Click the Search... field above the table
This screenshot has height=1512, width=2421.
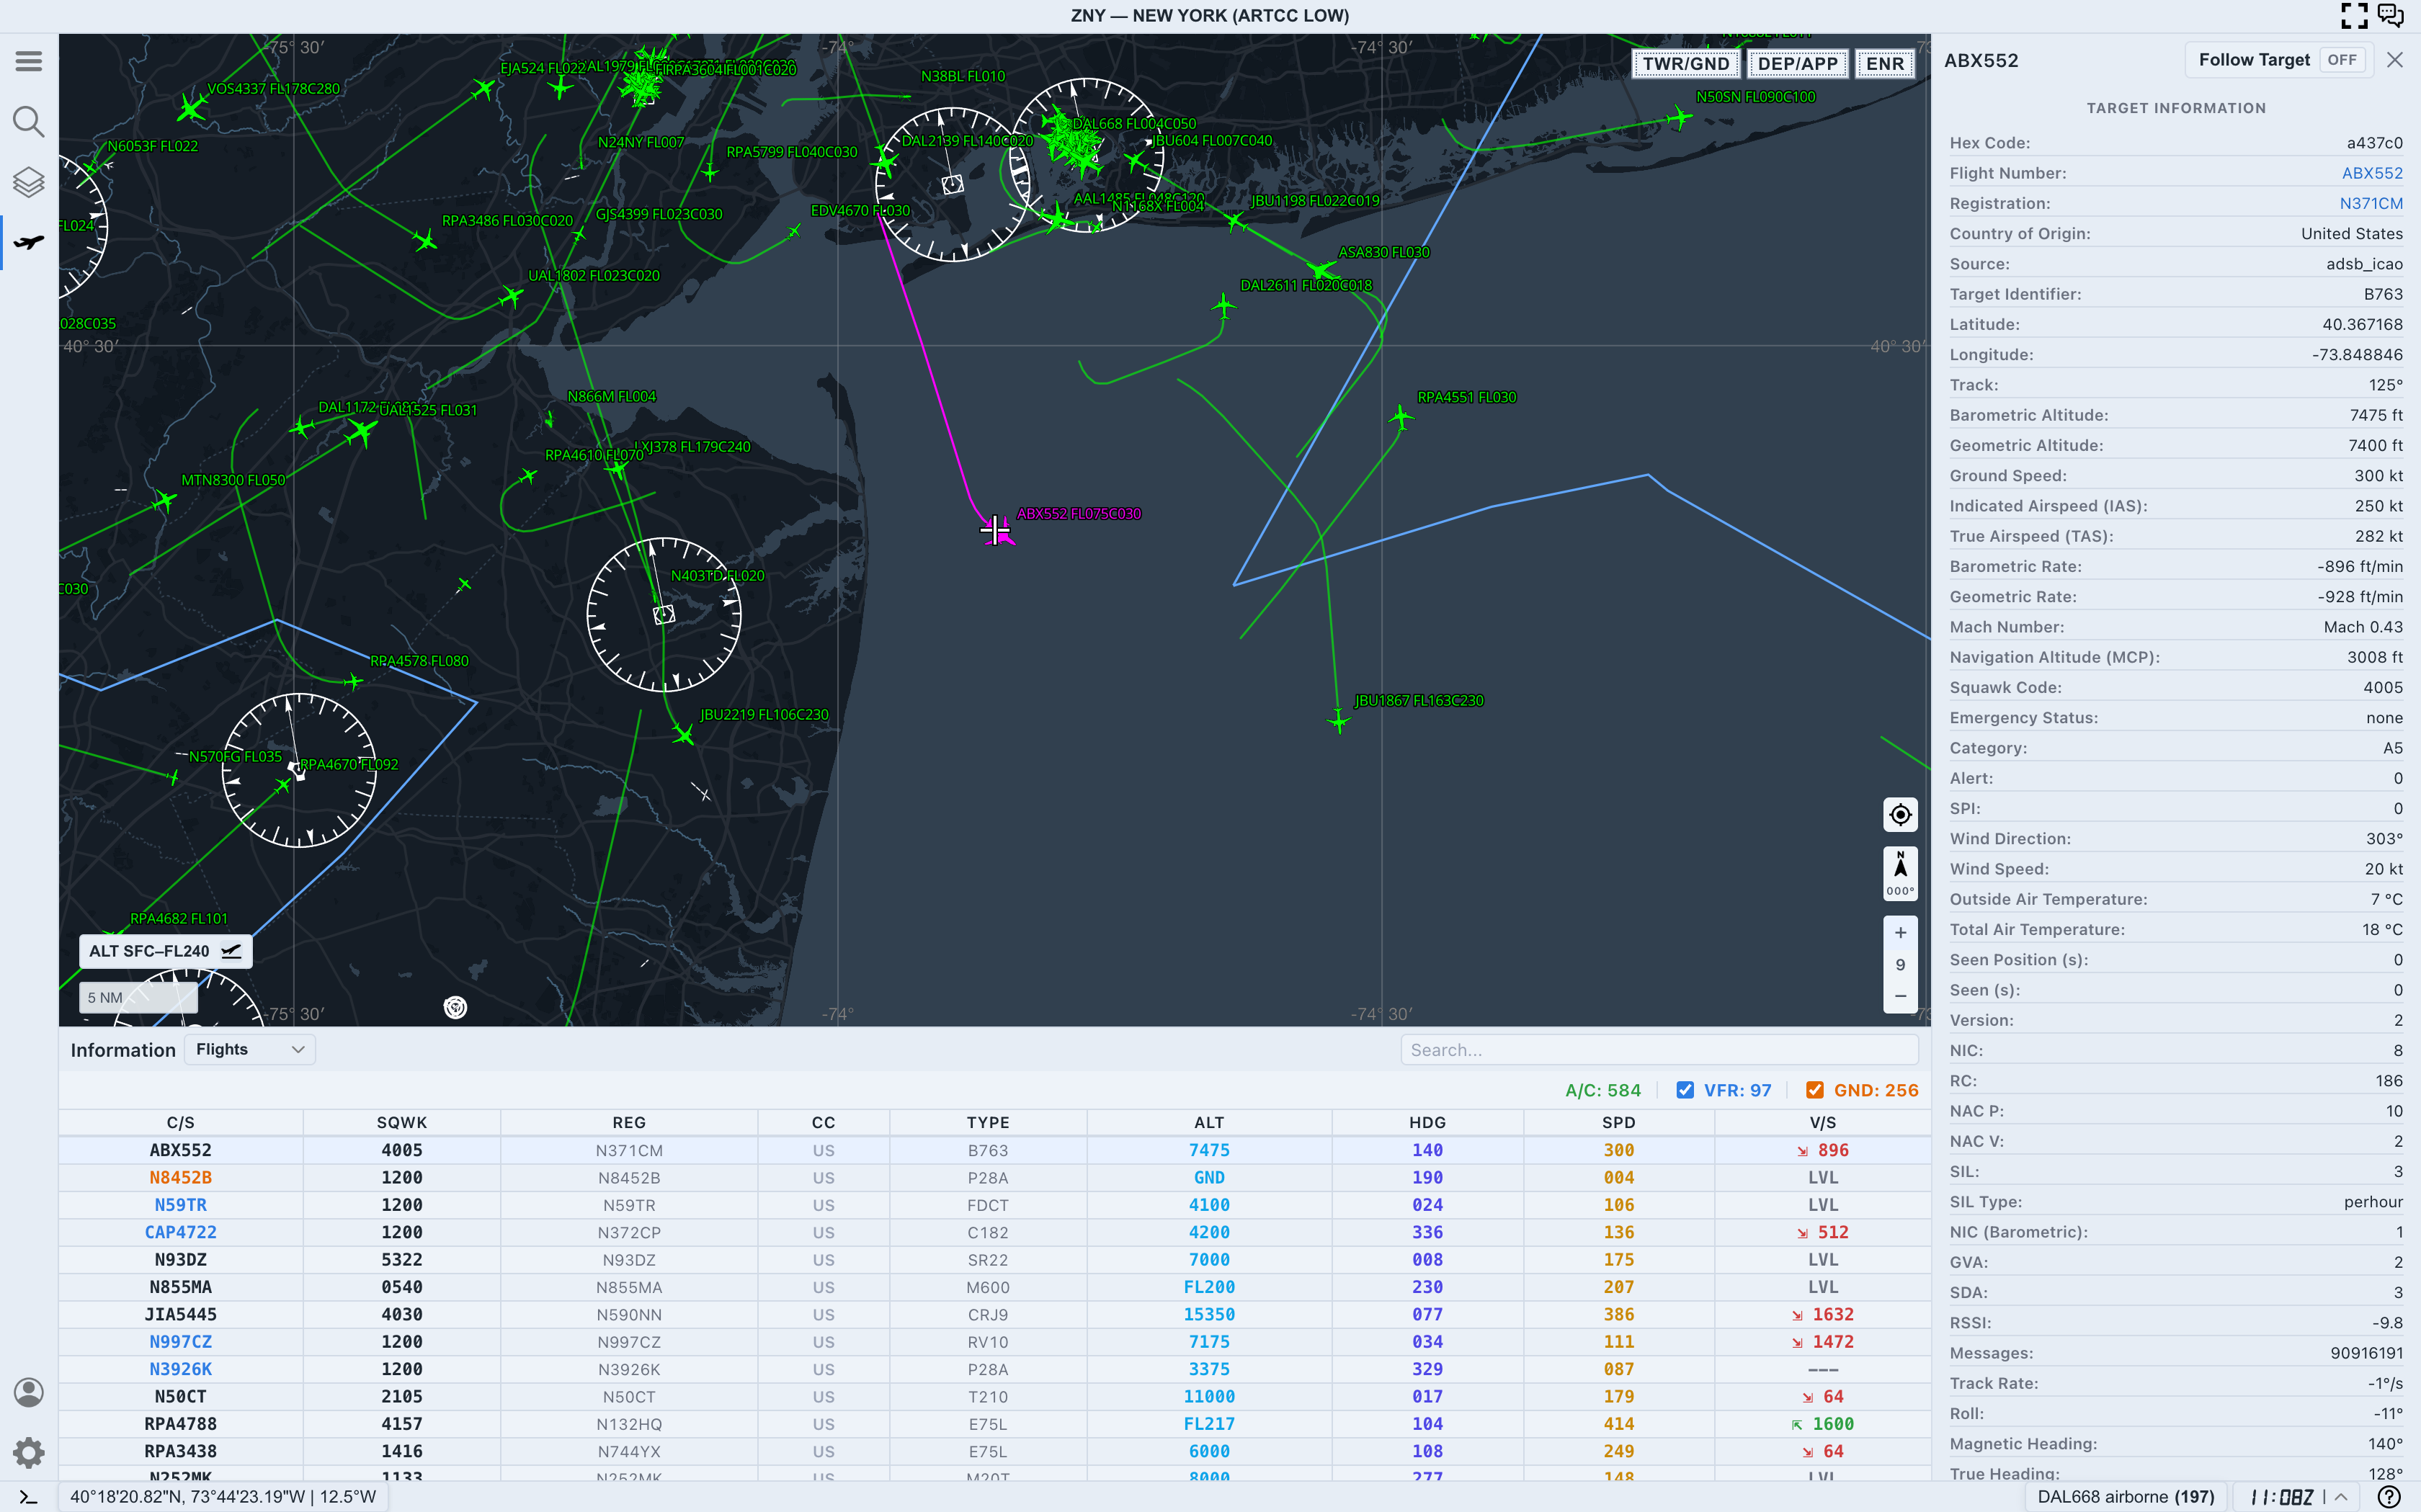pos(1659,1050)
